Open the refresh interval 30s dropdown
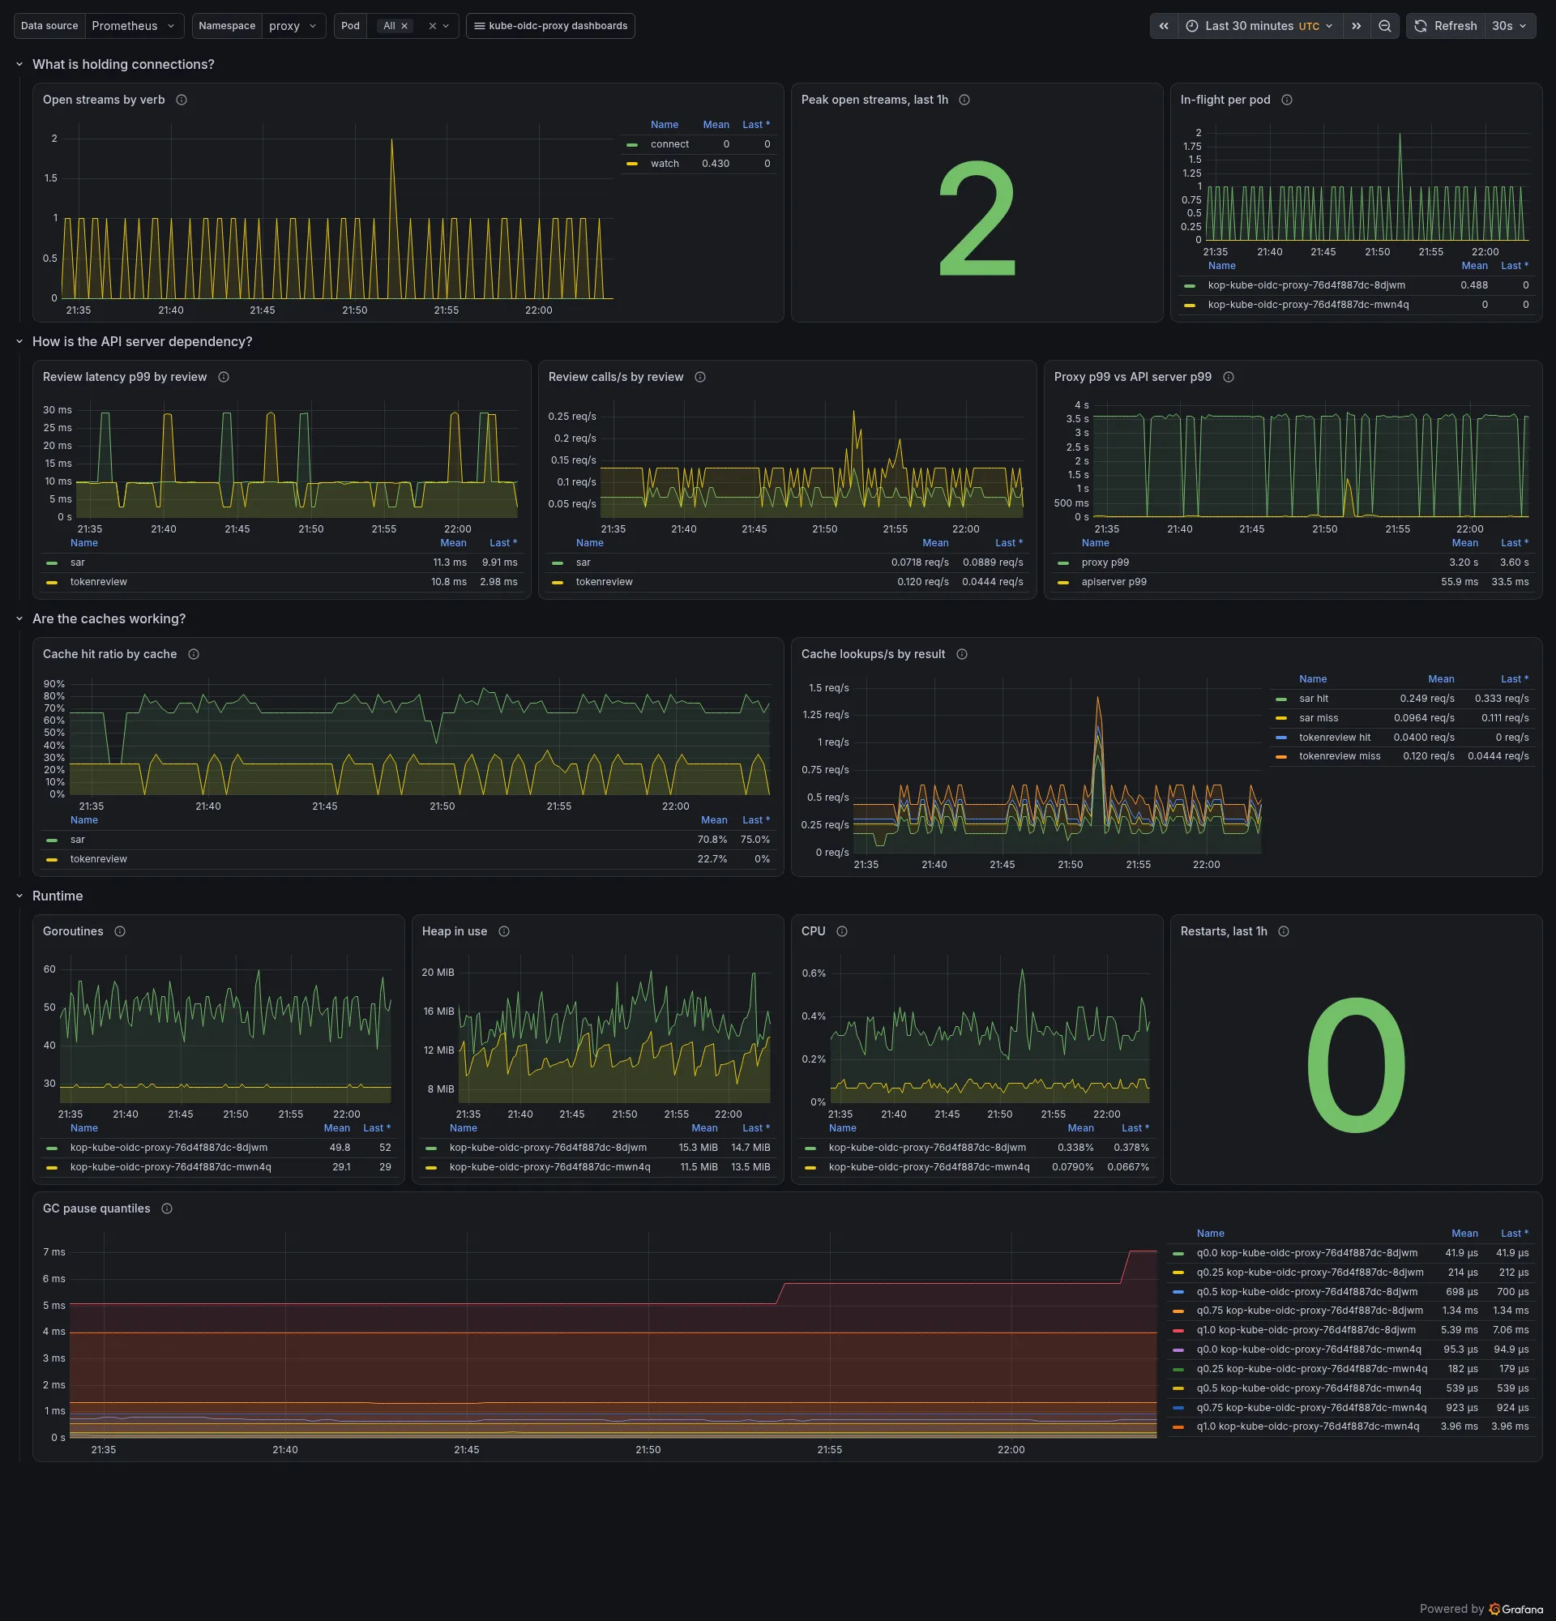The height and width of the screenshot is (1621, 1556). (x=1510, y=26)
